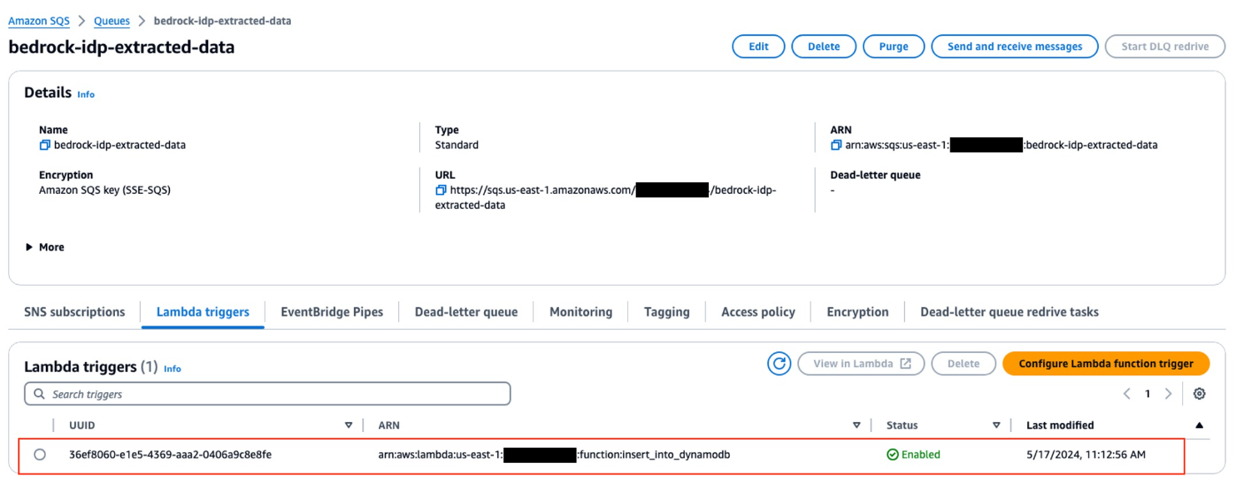This screenshot has height=492, width=1238.
Task: Open the Info link next to Lambda triggers
Action: tap(172, 369)
